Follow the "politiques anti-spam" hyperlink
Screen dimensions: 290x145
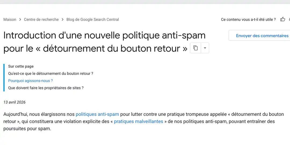pyautogui.click(x=97, y=114)
